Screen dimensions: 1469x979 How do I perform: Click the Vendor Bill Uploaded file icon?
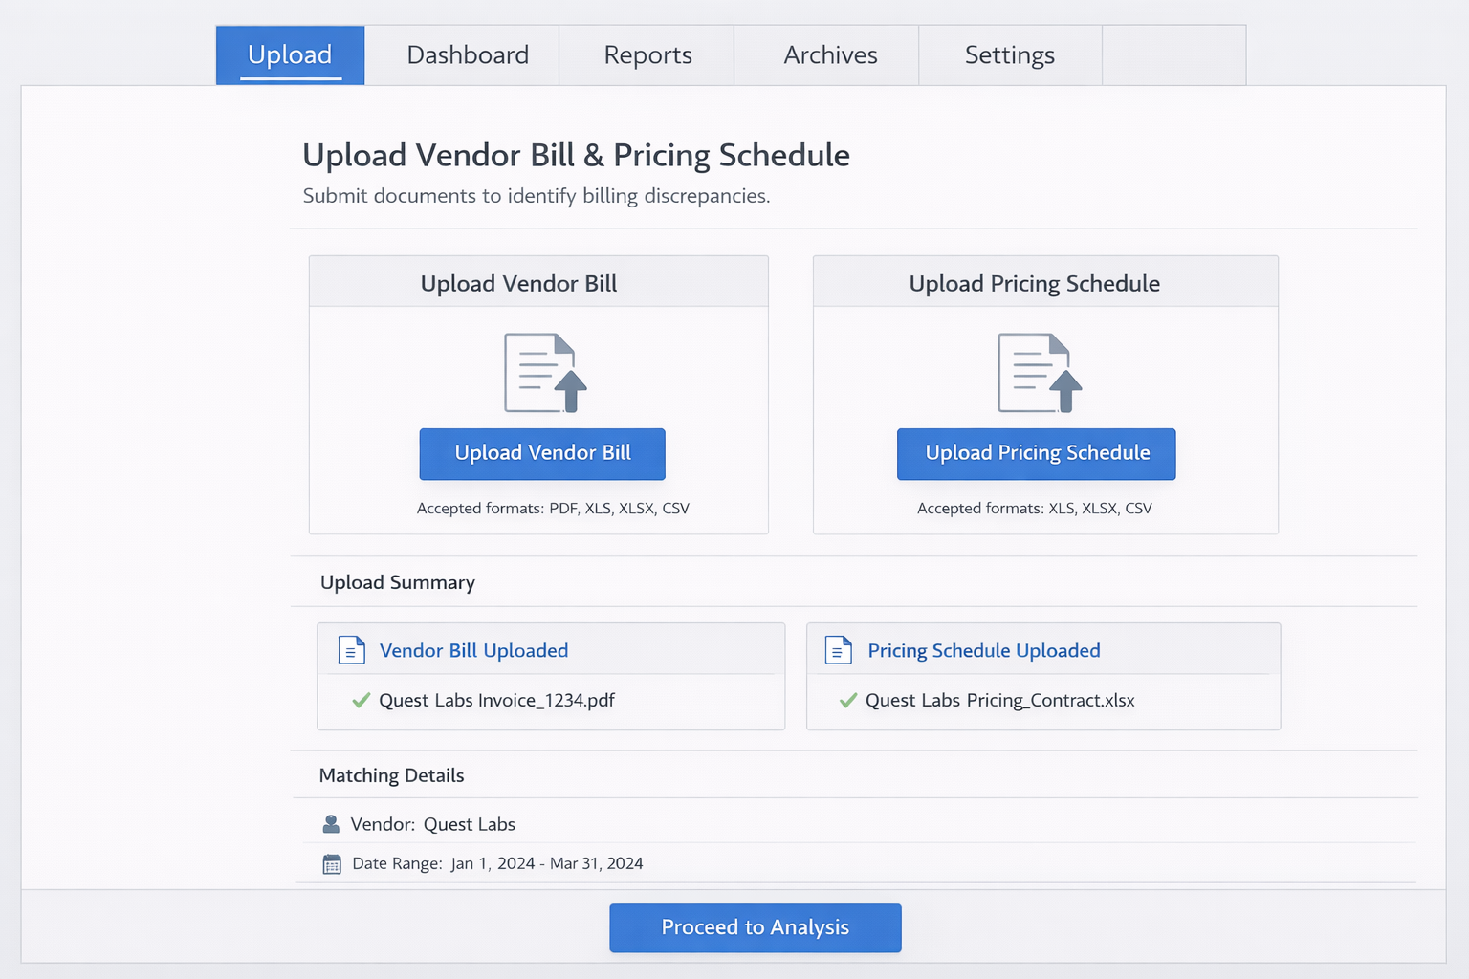[352, 650]
